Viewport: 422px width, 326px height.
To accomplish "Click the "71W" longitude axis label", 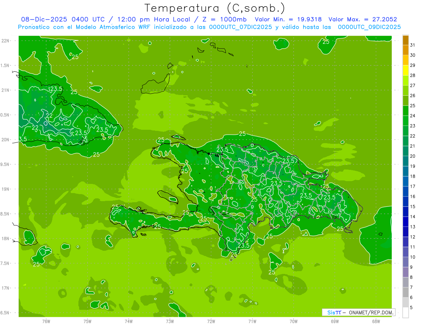I will 252,321.
